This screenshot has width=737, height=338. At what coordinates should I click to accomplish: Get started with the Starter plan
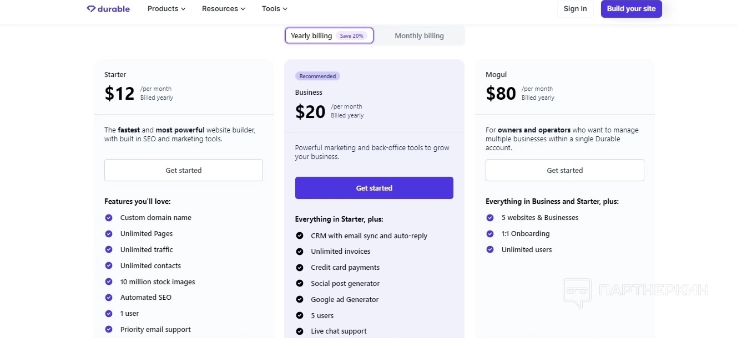click(x=184, y=170)
